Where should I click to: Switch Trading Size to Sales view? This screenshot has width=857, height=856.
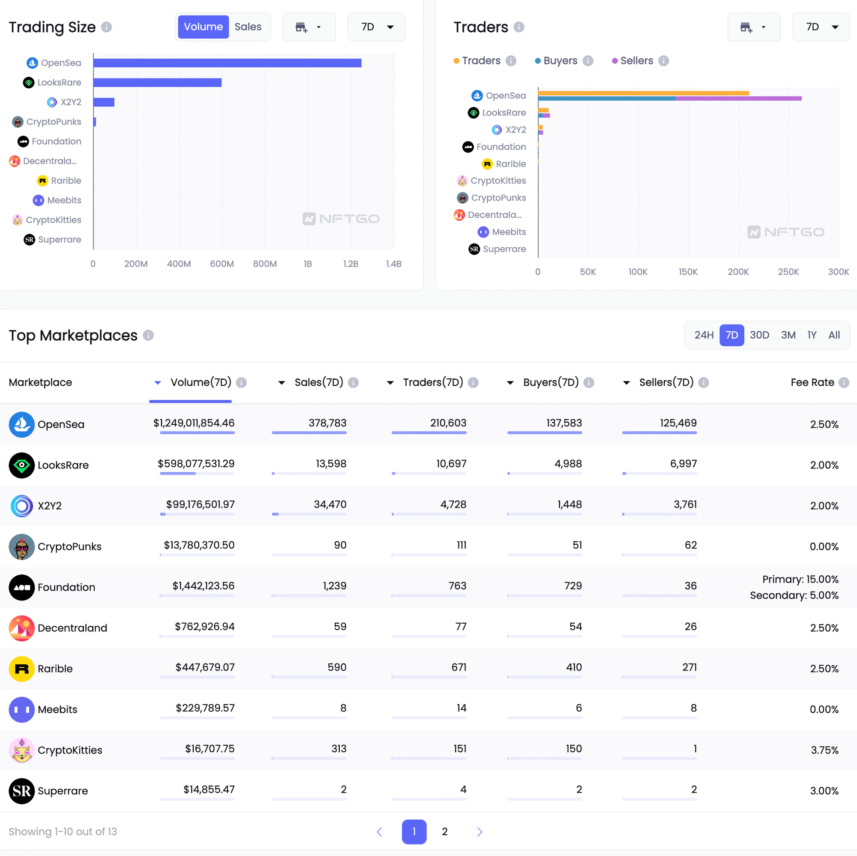[248, 27]
